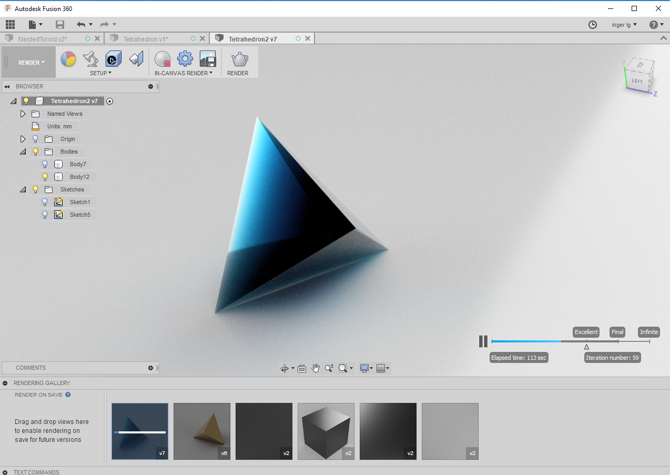This screenshot has width=670, height=475.
Task: Switch to NestedToroid v2 tab
Action: [43, 39]
